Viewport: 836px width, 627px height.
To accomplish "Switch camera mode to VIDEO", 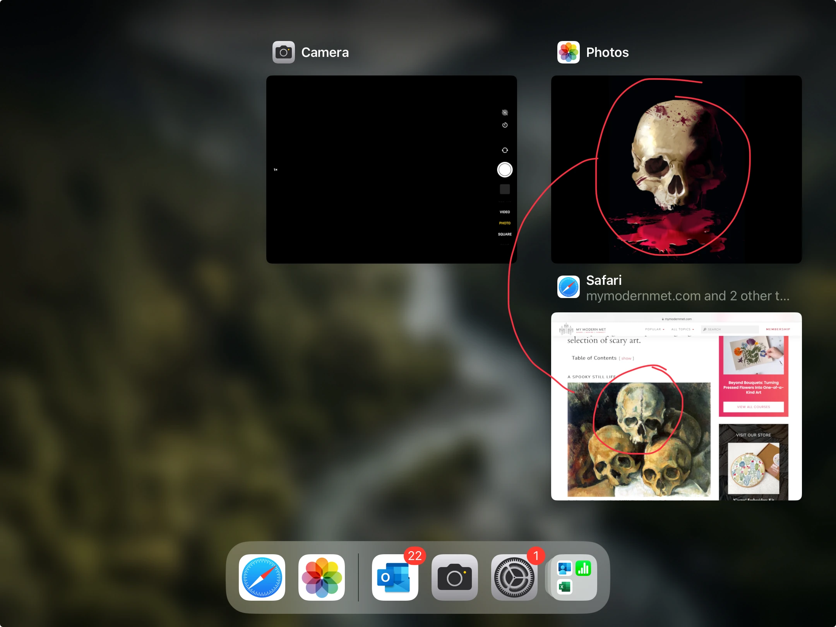I will click(505, 212).
